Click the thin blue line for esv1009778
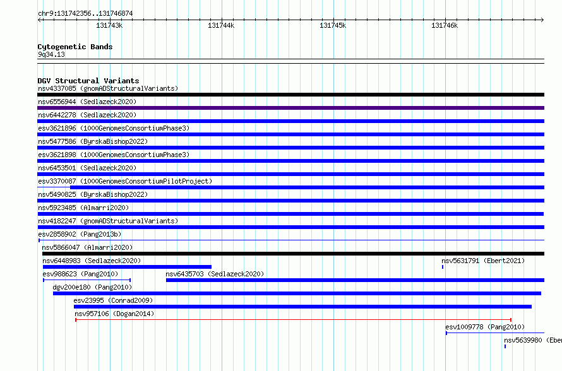The height and width of the screenshot is (371, 562). (495, 333)
